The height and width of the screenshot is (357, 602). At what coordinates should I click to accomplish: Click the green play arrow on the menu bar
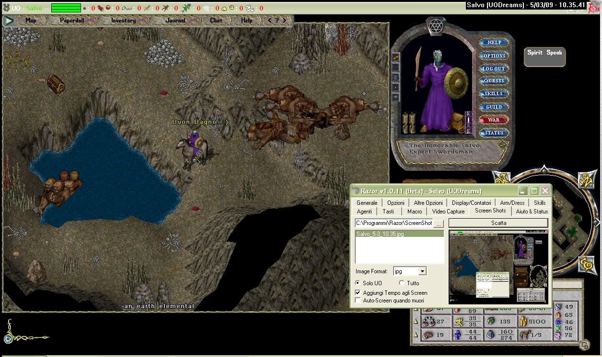pyautogui.click(x=8, y=21)
